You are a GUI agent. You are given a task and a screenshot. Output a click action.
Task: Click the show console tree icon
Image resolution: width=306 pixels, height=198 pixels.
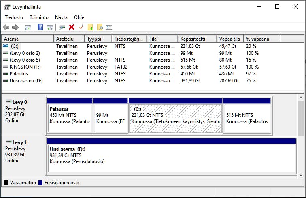[28, 28]
